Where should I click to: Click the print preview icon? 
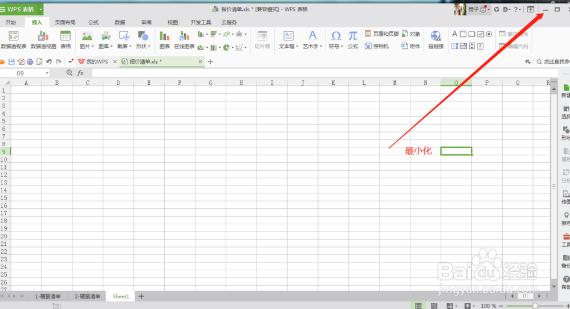click(39, 61)
